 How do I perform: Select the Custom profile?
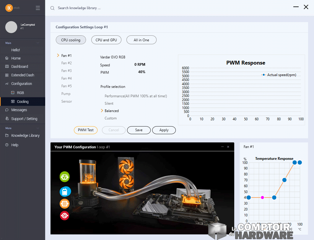[x=110, y=118]
